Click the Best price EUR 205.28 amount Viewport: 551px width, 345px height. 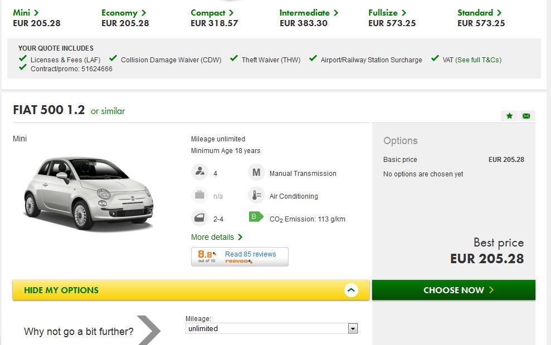487,259
